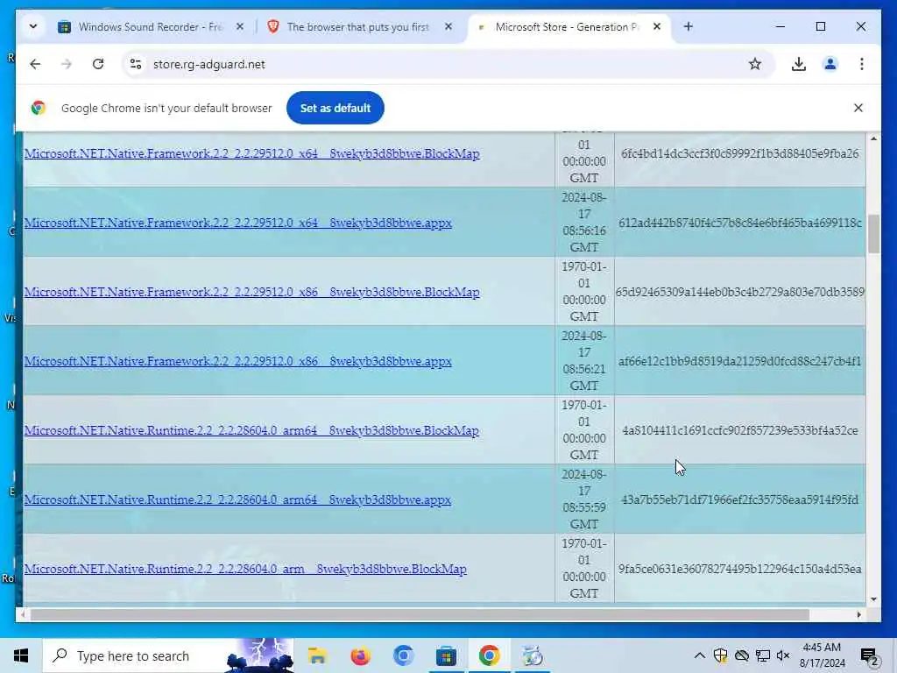
Task: Show hidden system tray icons
Action: 699,655
